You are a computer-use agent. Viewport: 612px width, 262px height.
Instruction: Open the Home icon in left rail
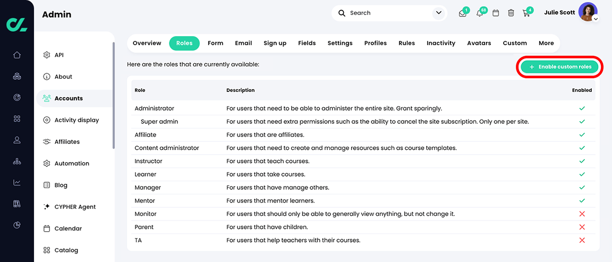coord(17,55)
